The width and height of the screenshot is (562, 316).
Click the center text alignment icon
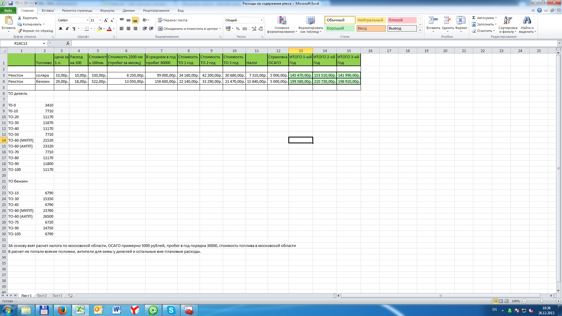coord(128,29)
